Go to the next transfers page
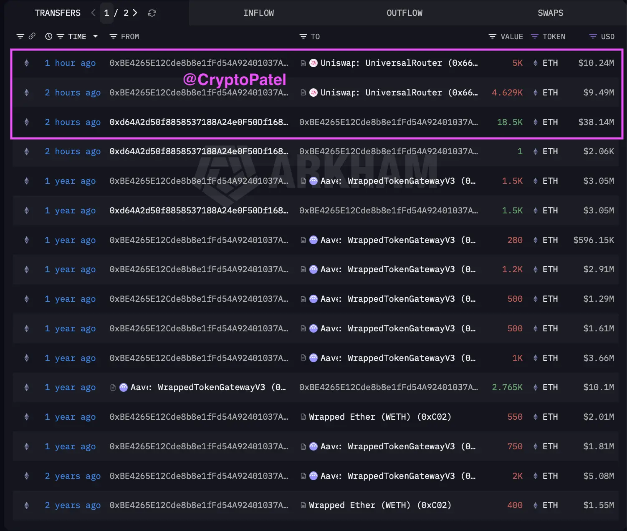This screenshot has height=531, width=627. pyautogui.click(x=135, y=13)
